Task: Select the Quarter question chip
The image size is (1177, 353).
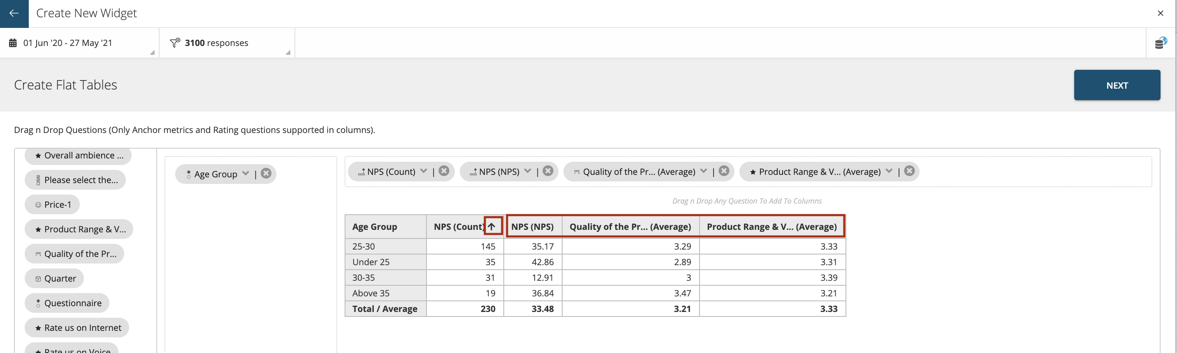Action: pos(54,279)
